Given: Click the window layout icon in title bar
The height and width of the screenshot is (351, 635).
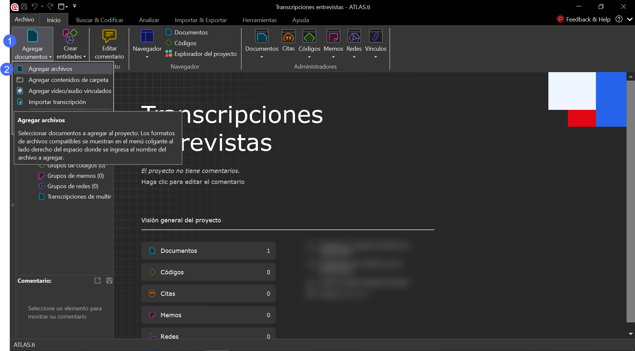Looking at the screenshot, I should [x=61, y=6].
